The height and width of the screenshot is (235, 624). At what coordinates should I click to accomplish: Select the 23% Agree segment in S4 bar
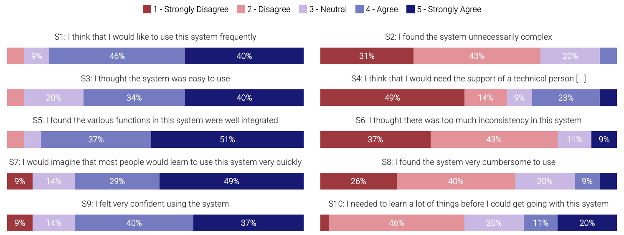pyautogui.click(x=566, y=98)
